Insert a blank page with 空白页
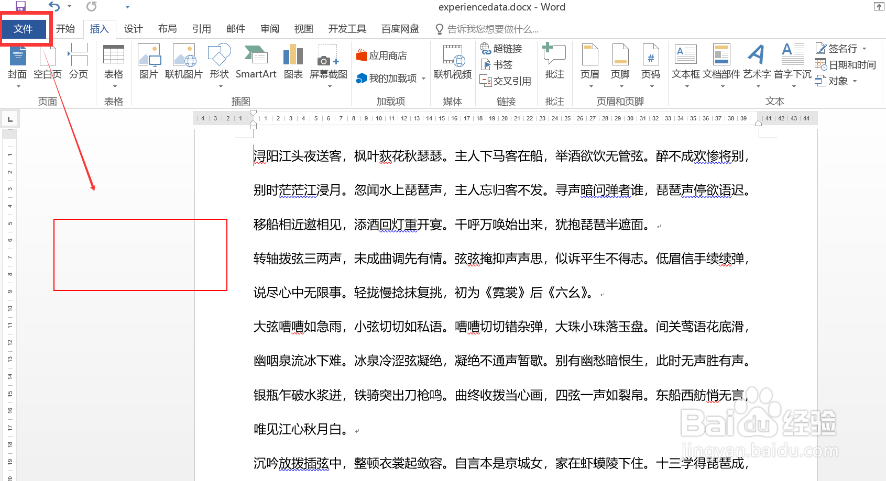The height and width of the screenshot is (481, 886). point(48,62)
